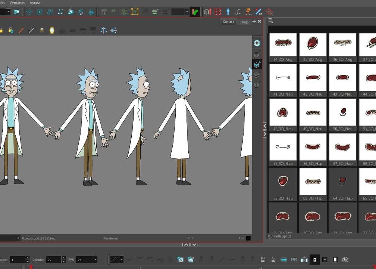Increase the Iniciar frame value stepper
Screen dimensions: 376x269
click(x=27, y=258)
